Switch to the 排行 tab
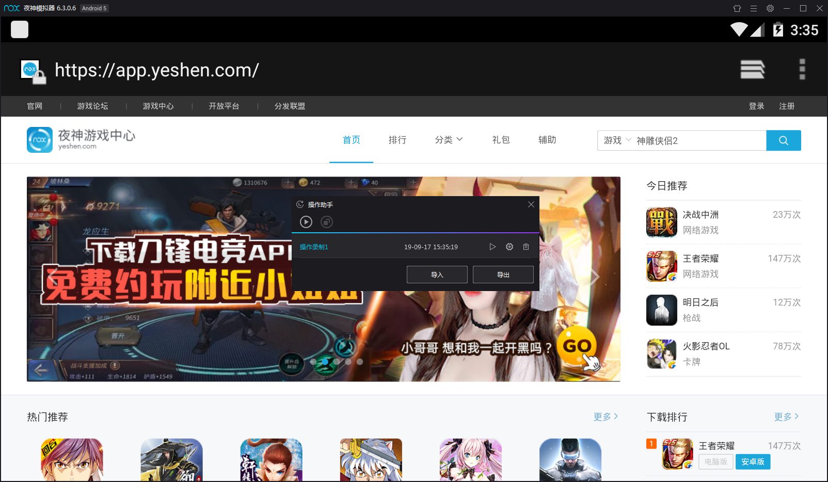 click(x=397, y=140)
